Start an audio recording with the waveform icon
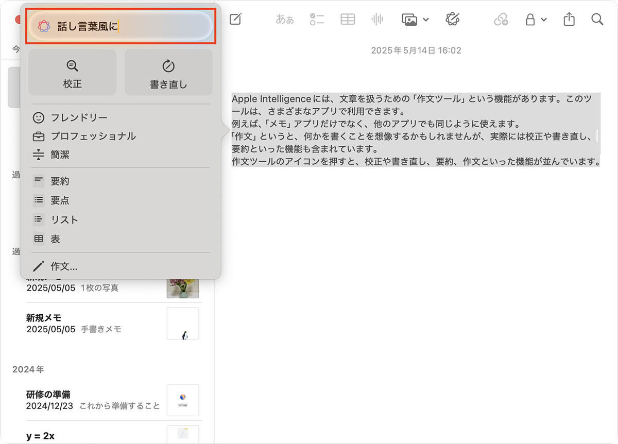Image resolution: width=618 pixels, height=444 pixels. tap(377, 20)
